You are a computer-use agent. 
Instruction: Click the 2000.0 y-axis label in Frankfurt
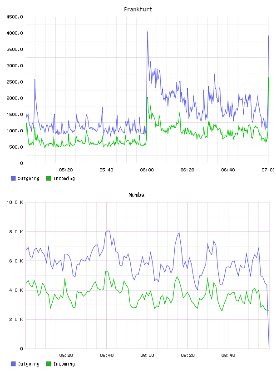pyautogui.click(x=15, y=98)
